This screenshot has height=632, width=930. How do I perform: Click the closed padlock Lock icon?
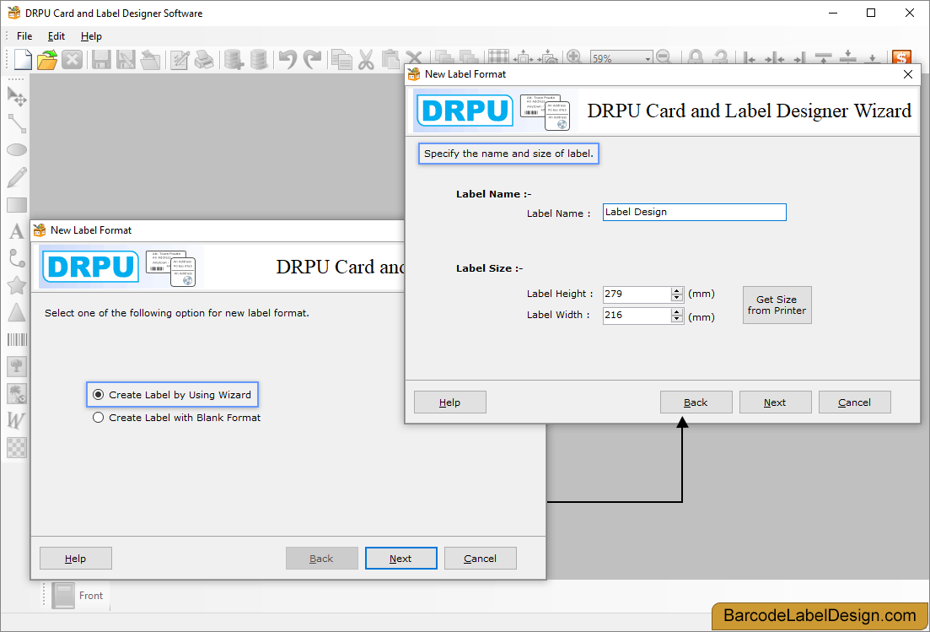point(696,57)
